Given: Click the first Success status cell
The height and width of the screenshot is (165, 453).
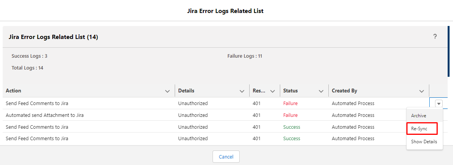Looking at the screenshot, I should click(292, 127).
